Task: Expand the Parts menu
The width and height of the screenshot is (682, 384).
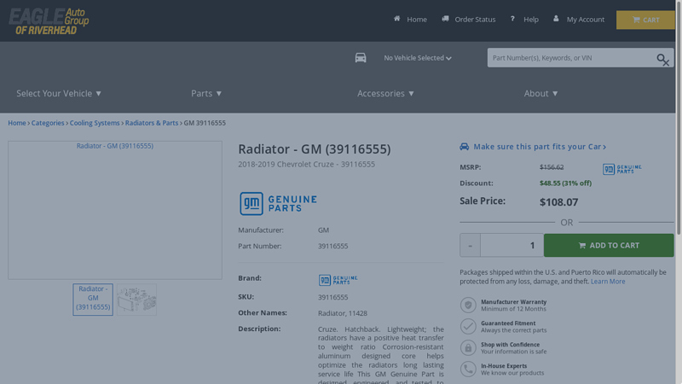Action: [206, 93]
